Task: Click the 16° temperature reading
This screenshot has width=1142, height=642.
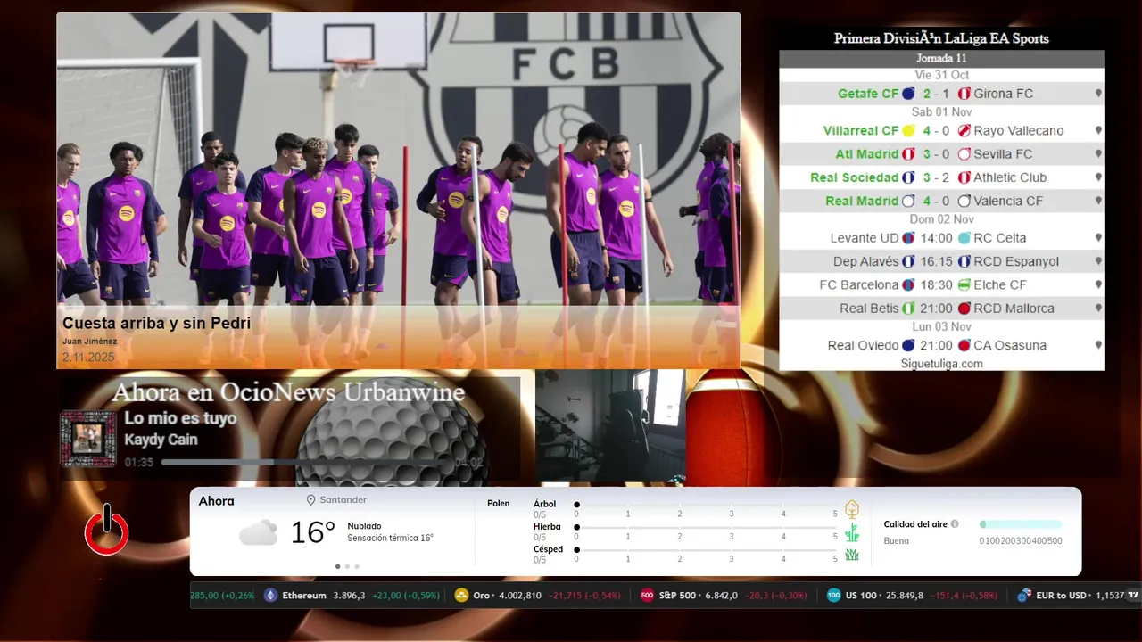Action: (x=312, y=533)
